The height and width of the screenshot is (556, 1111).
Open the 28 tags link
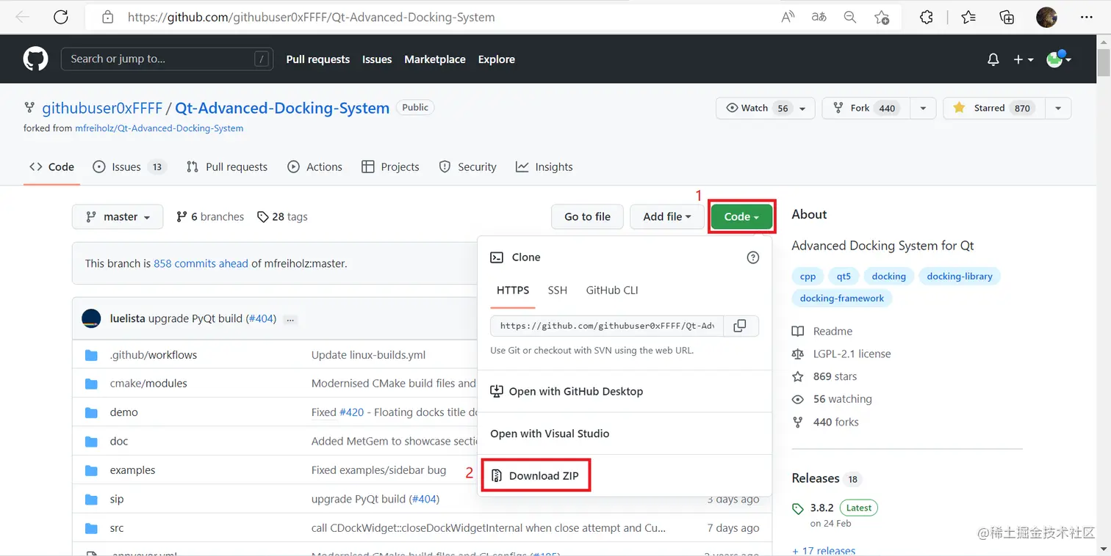282,217
